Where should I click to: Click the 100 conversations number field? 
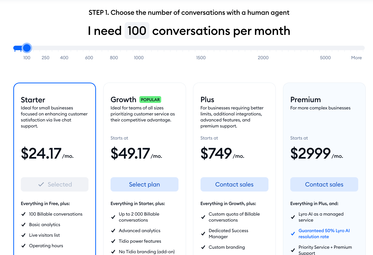(x=137, y=31)
